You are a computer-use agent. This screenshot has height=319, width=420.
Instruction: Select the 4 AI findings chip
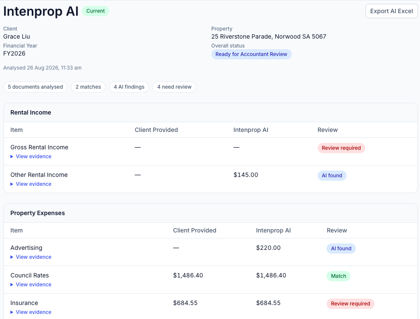pyautogui.click(x=129, y=87)
